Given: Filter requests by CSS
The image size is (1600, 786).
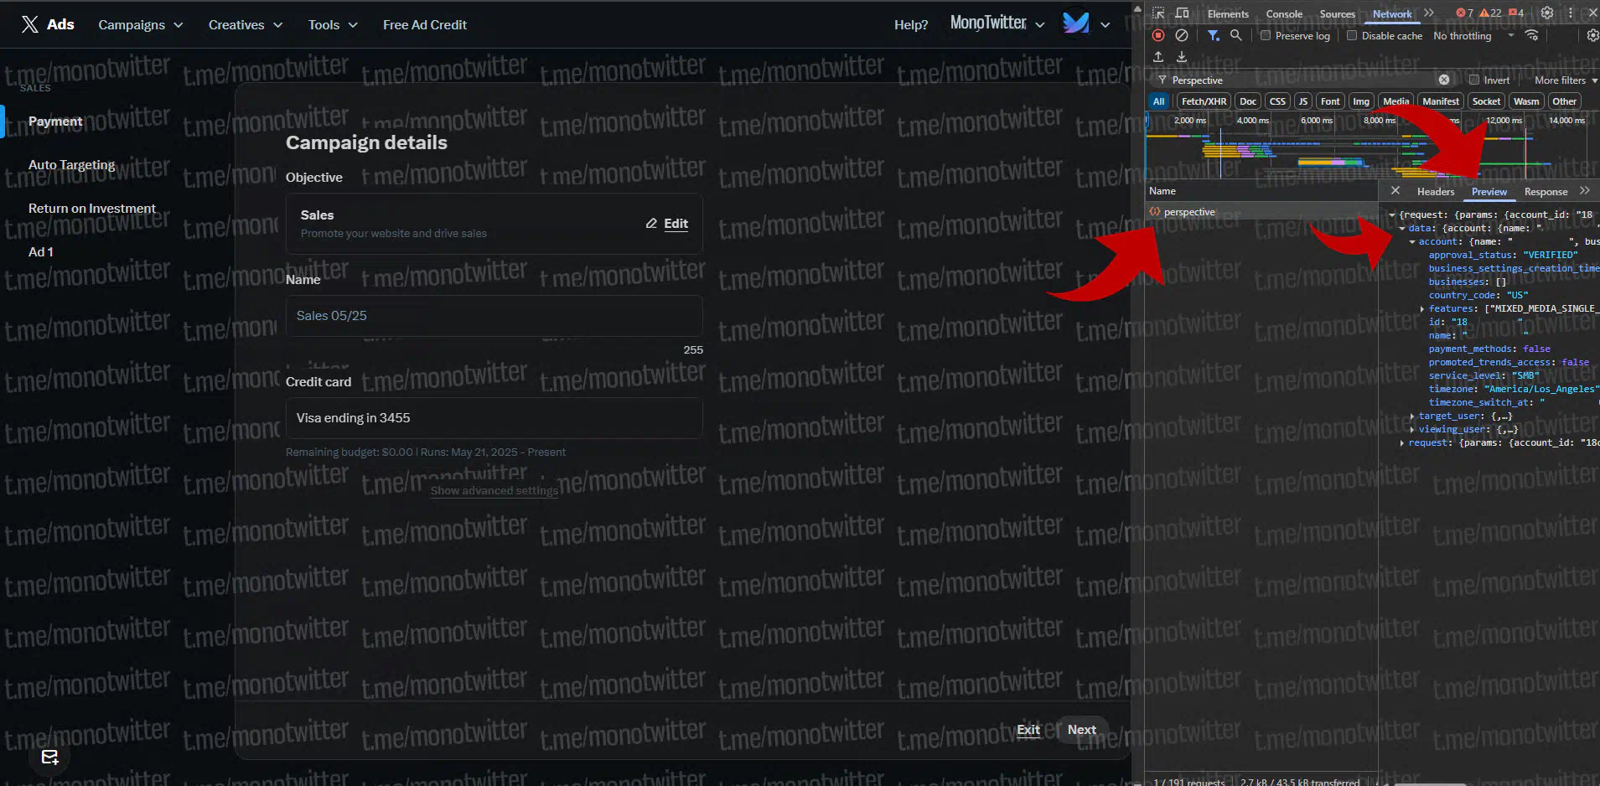Looking at the screenshot, I should click(x=1277, y=101).
